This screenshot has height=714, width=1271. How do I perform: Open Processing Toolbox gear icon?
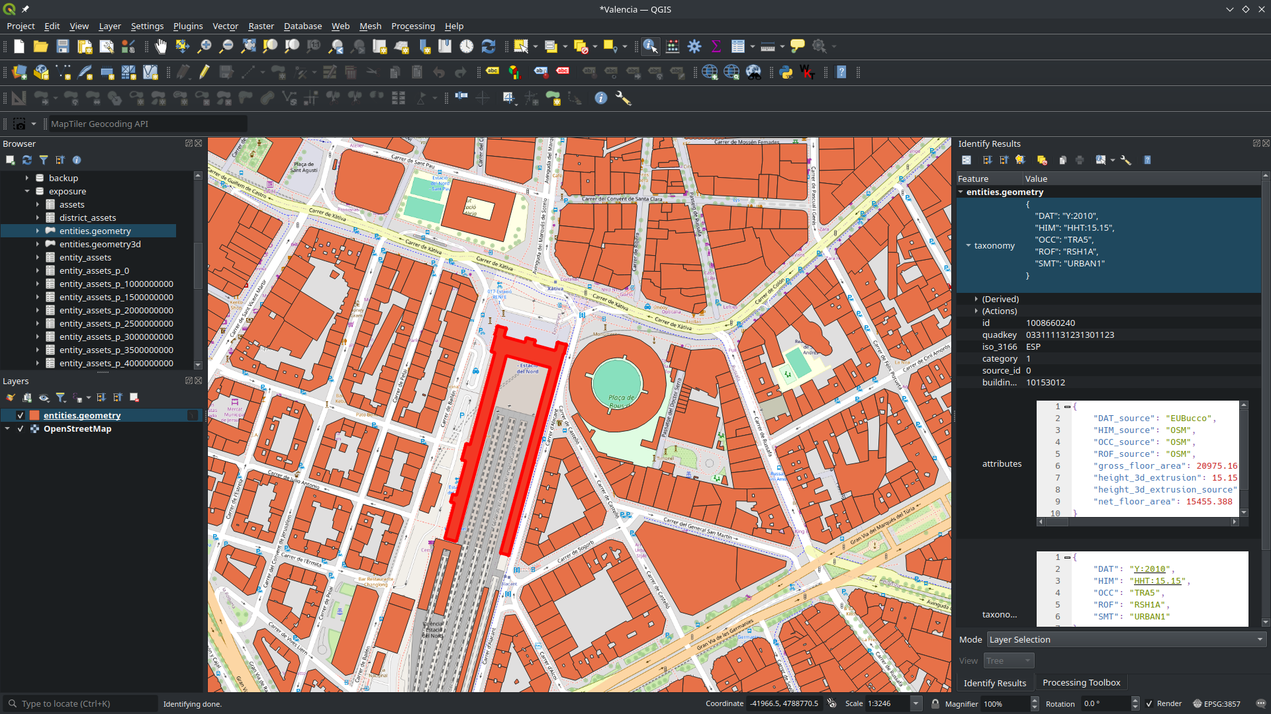pos(694,46)
